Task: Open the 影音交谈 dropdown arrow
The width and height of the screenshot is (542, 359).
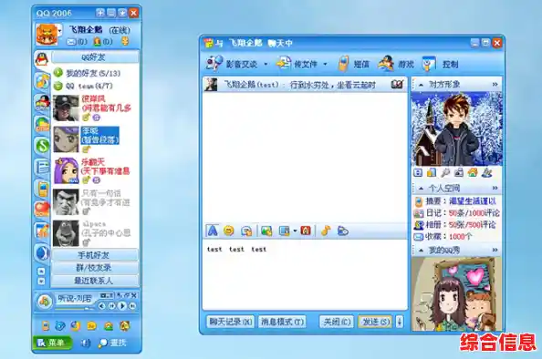Action: pyautogui.click(x=266, y=64)
